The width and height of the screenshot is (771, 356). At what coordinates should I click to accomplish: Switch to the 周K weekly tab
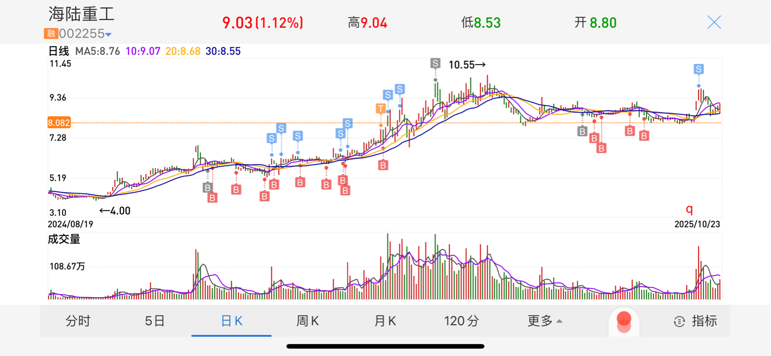tap(307, 321)
